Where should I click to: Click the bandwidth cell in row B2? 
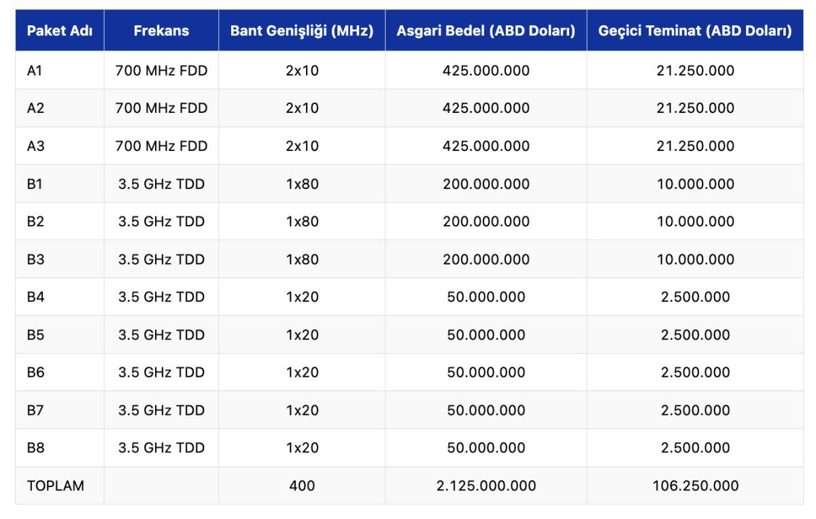(x=302, y=222)
